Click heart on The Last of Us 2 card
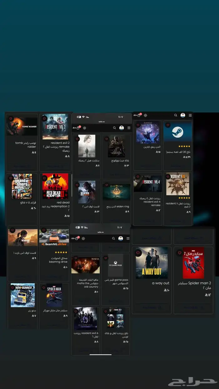The width and height of the screenshot is (219, 389). click(x=77, y=185)
